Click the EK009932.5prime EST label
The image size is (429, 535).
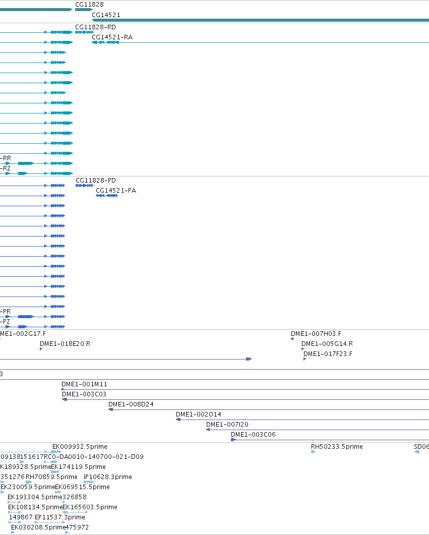80,447
